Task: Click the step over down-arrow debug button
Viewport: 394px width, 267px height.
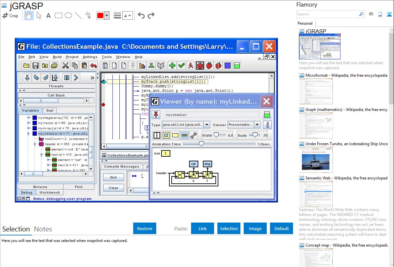Action: click(x=27, y=78)
